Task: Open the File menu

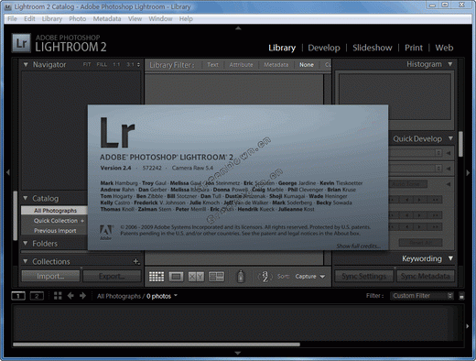Action: tap(12, 18)
